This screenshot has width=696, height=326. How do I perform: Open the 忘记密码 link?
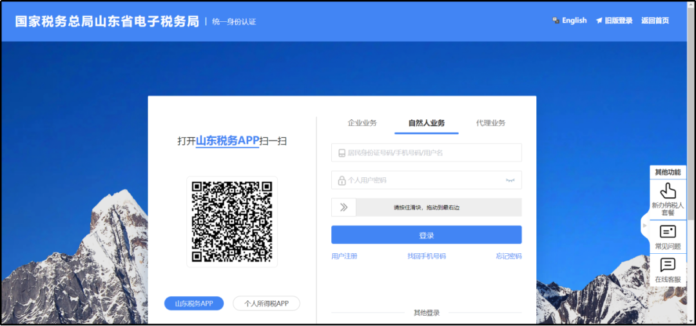tap(508, 256)
